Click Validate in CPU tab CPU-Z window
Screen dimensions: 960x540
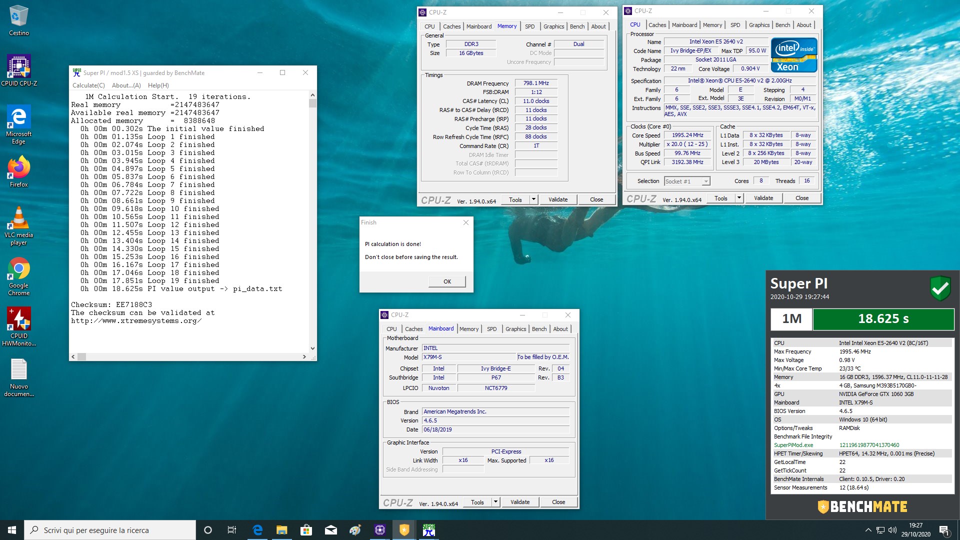(x=763, y=198)
